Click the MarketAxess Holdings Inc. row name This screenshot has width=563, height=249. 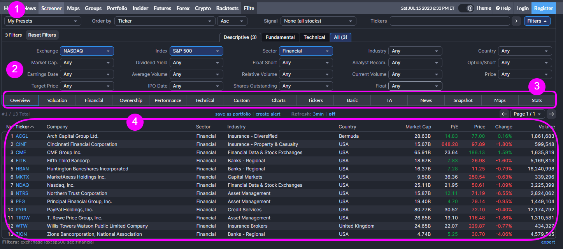[76, 177]
